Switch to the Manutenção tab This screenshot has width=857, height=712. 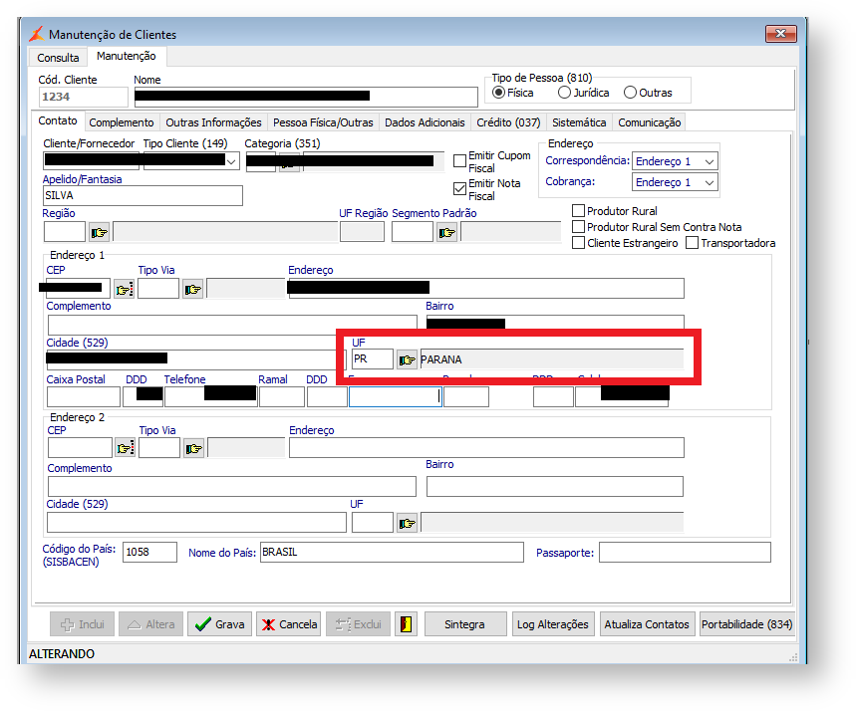[127, 56]
